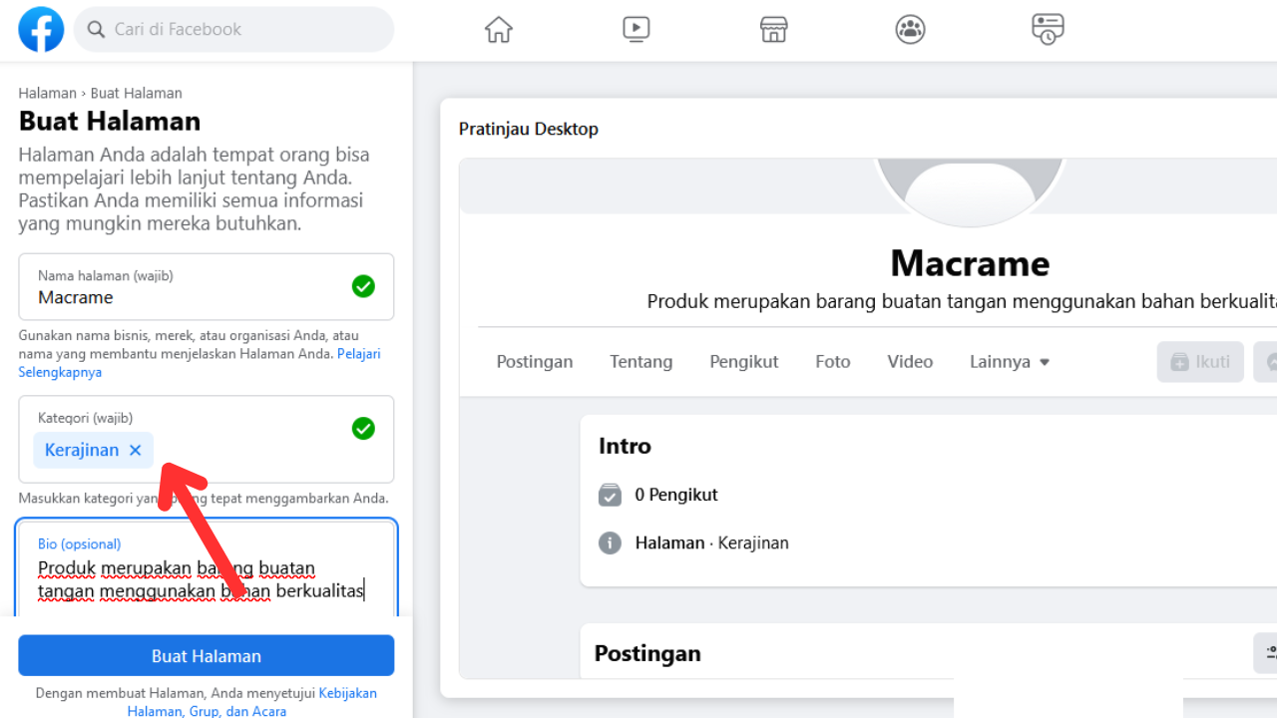1277x718 pixels.
Task: Click the 0 Pengikut text
Action: [x=676, y=495]
